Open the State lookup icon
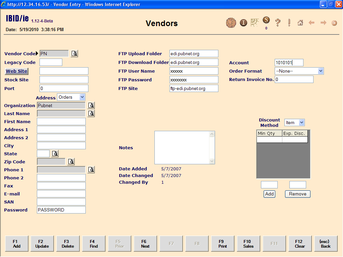 click(55, 154)
